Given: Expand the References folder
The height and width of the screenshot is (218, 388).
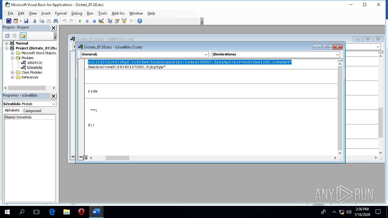Looking at the screenshot, I should pyautogui.click(x=12, y=77).
